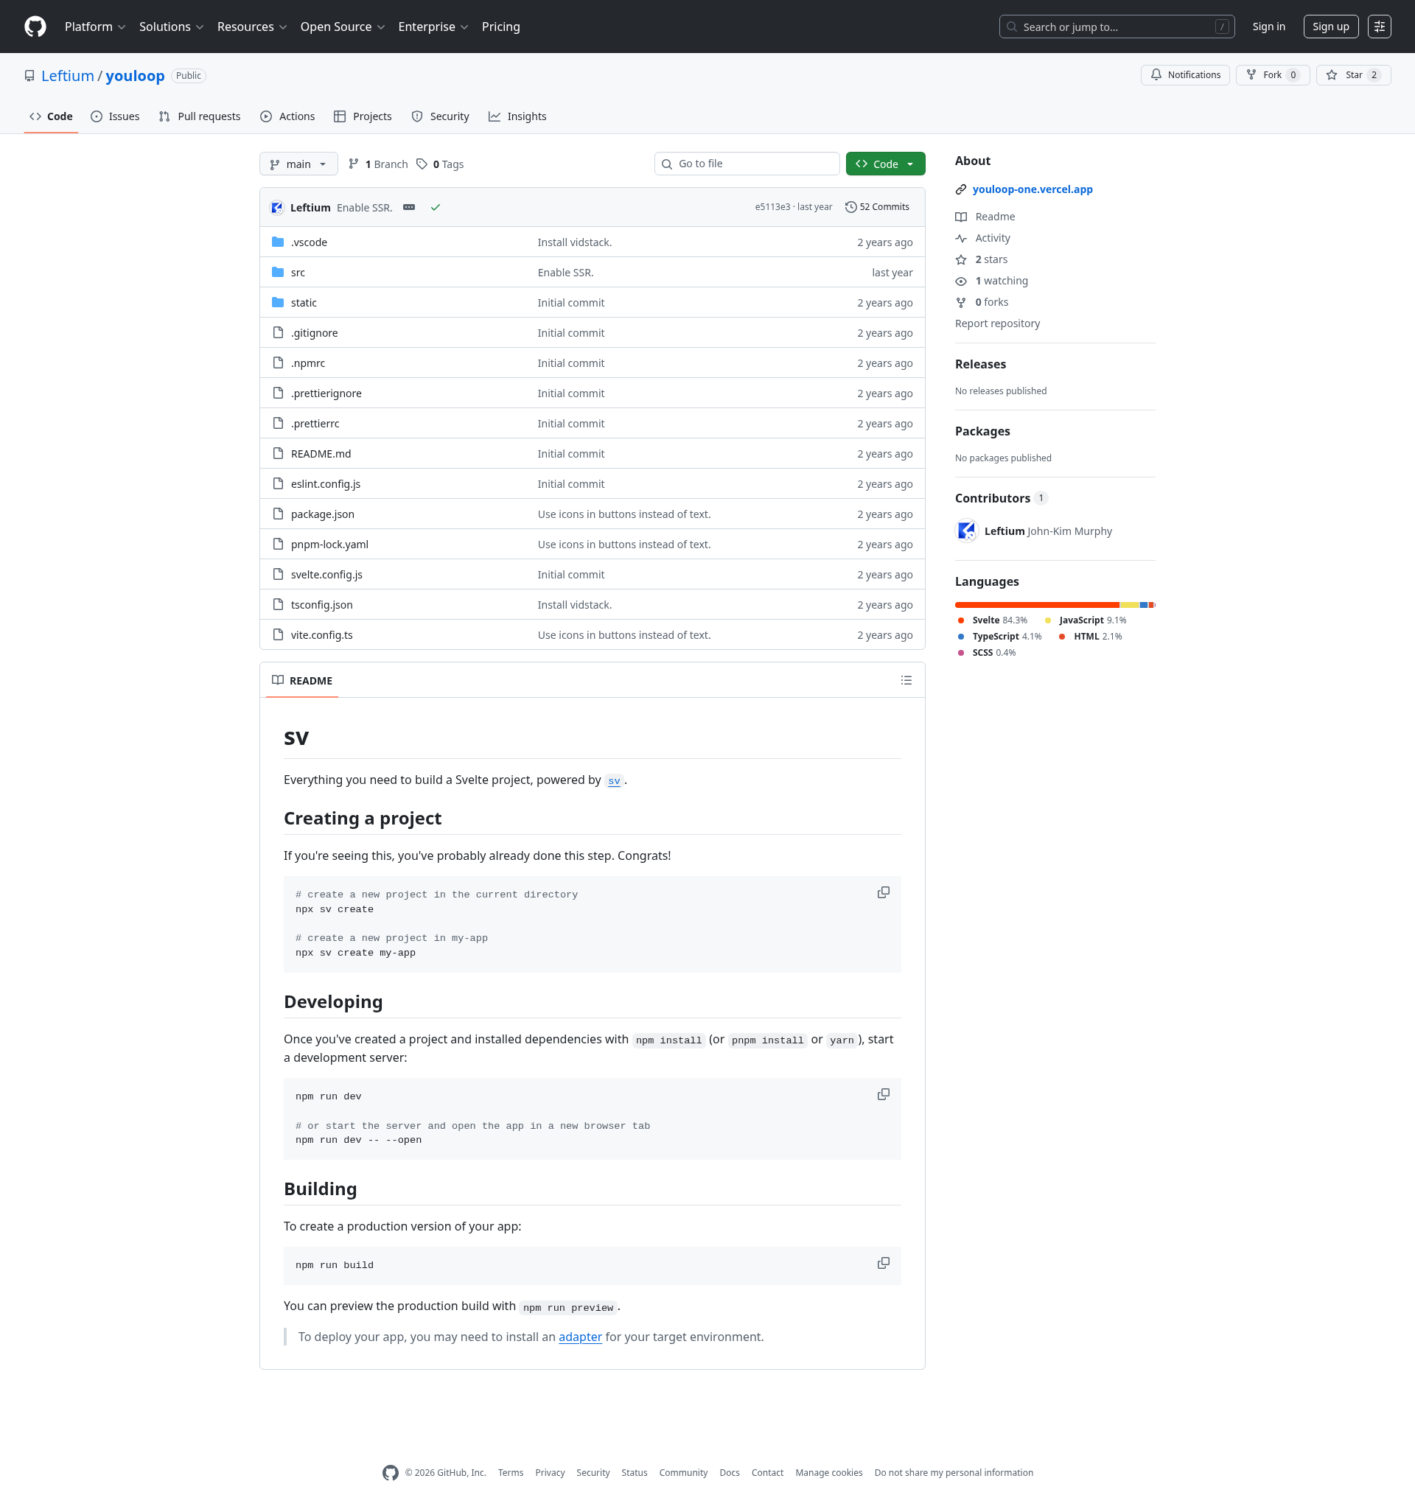Click the star icon beside 2 stars
This screenshot has height=1512, width=1415.
(961, 259)
